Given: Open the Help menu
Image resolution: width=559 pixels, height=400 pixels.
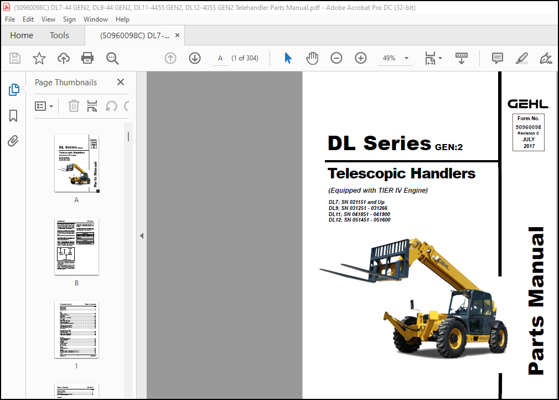Looking at the screenshot, I should 122,19.
